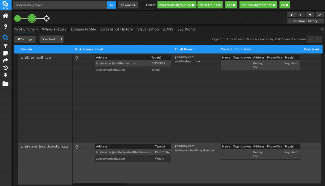Select the crosshair node on search trail
Viewport: 325px width, 186px height.
(x=47, y=18)
